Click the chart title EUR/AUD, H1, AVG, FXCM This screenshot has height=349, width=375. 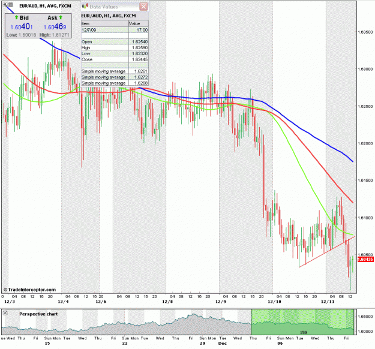click(x=45, y=6)
